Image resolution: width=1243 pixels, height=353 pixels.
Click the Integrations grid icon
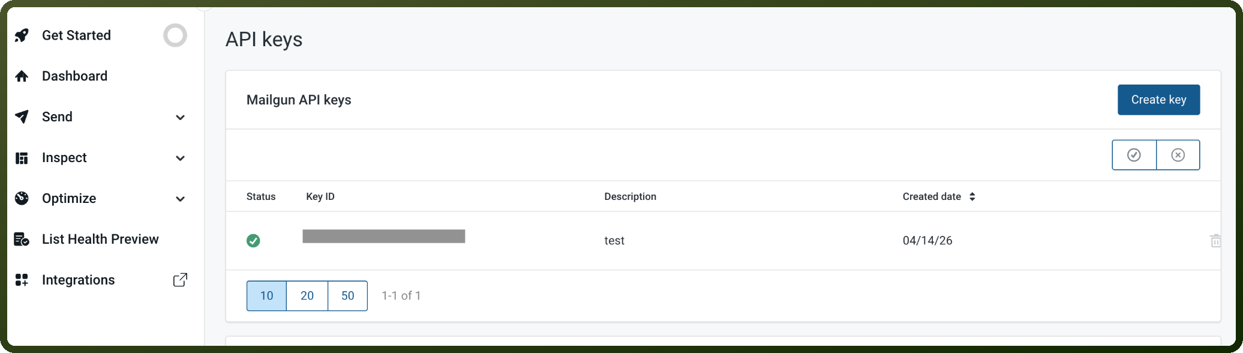pyautogui.click(x=22, y=280)
